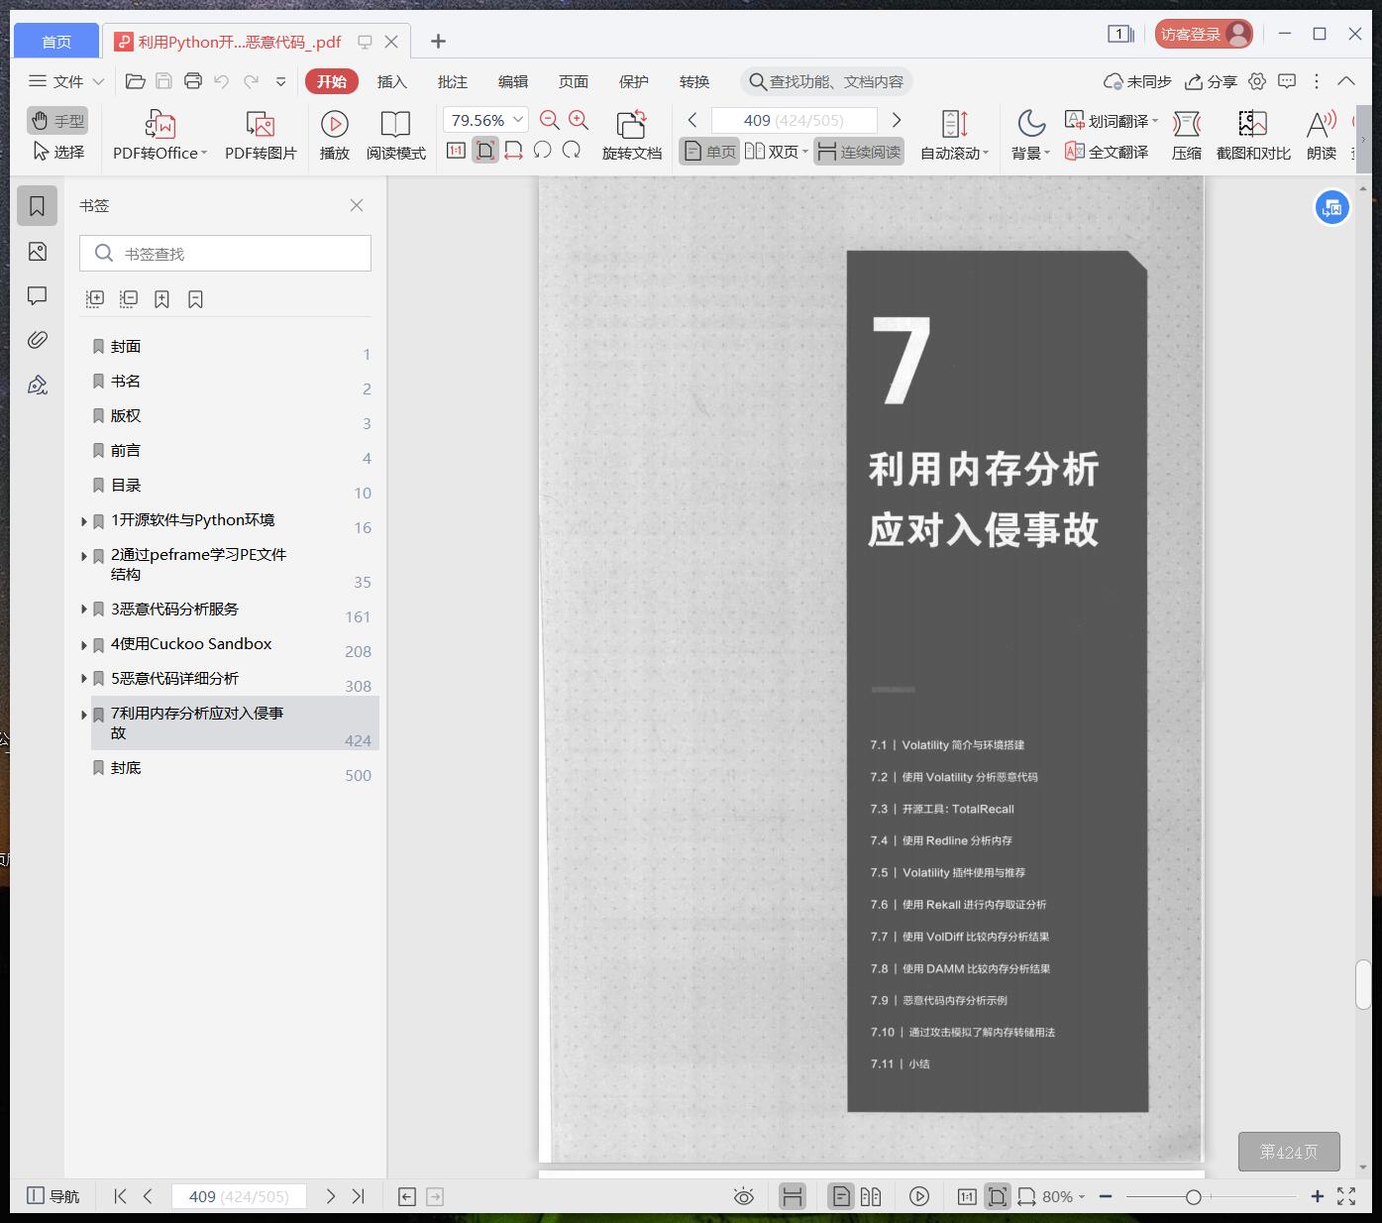Viewport: 1382px width, 1223px height.
Task: Expand bookmark 3恶意代码分析服务
Action: 84,610
